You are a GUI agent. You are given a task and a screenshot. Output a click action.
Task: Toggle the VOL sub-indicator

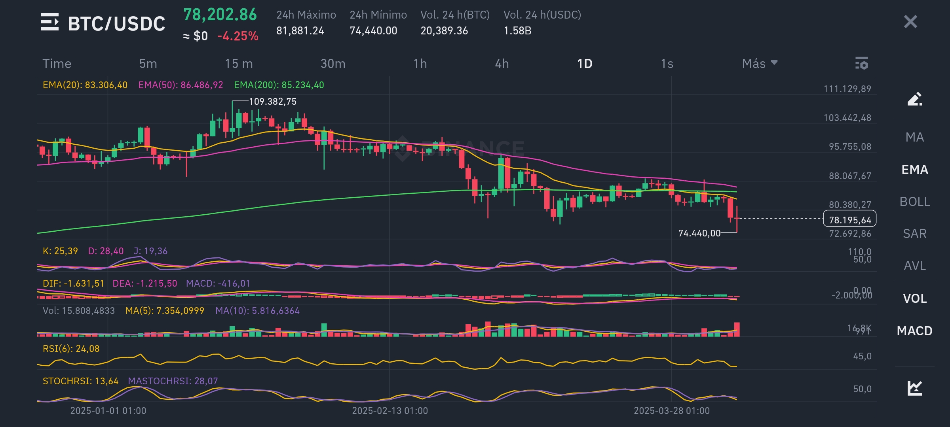[x=915, y=298]
